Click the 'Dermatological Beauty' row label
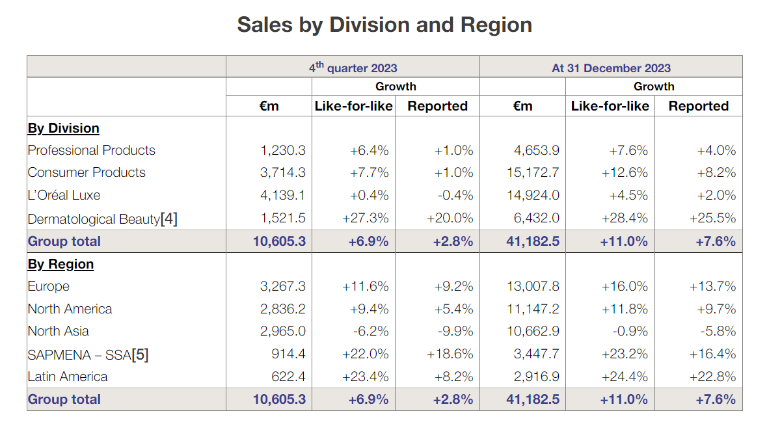The width and height of the screenshot is (767, 424). click(x=94, y=219)
